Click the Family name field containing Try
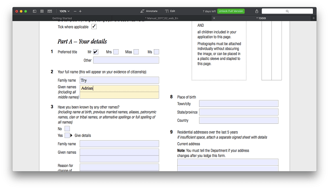 click(119, 80)
